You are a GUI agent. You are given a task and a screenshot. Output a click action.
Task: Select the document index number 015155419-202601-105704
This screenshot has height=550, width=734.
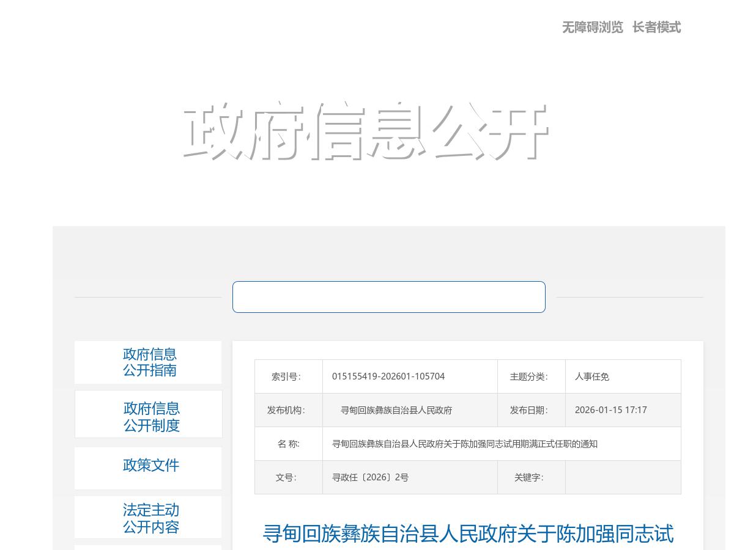coord(388,376)
